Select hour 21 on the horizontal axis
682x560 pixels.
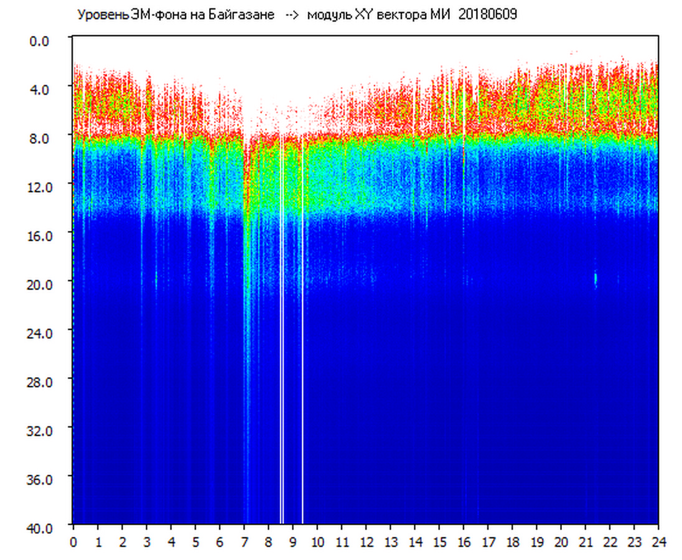586,541
